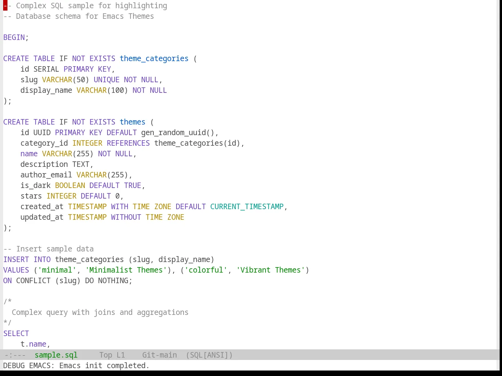Viewport: 502px width, 376px height.
Task: Click the echo area message 'Emacs init completed.'
Action: coord(104,365)
